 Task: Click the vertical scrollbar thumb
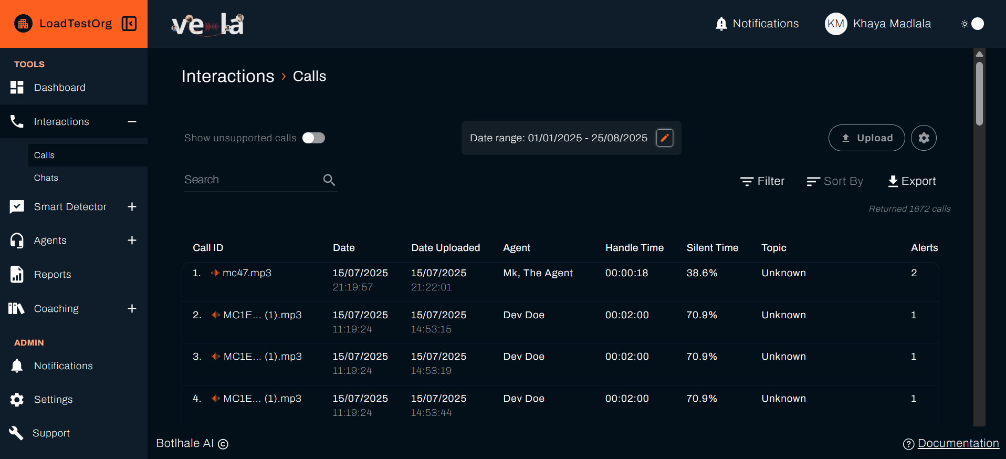tap(979, 95)
